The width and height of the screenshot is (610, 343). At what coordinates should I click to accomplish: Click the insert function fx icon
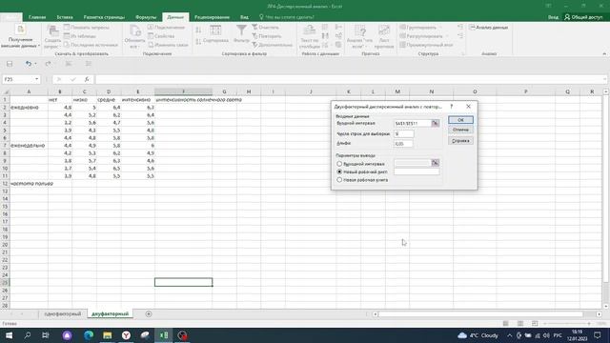click(x=87, y=79)
